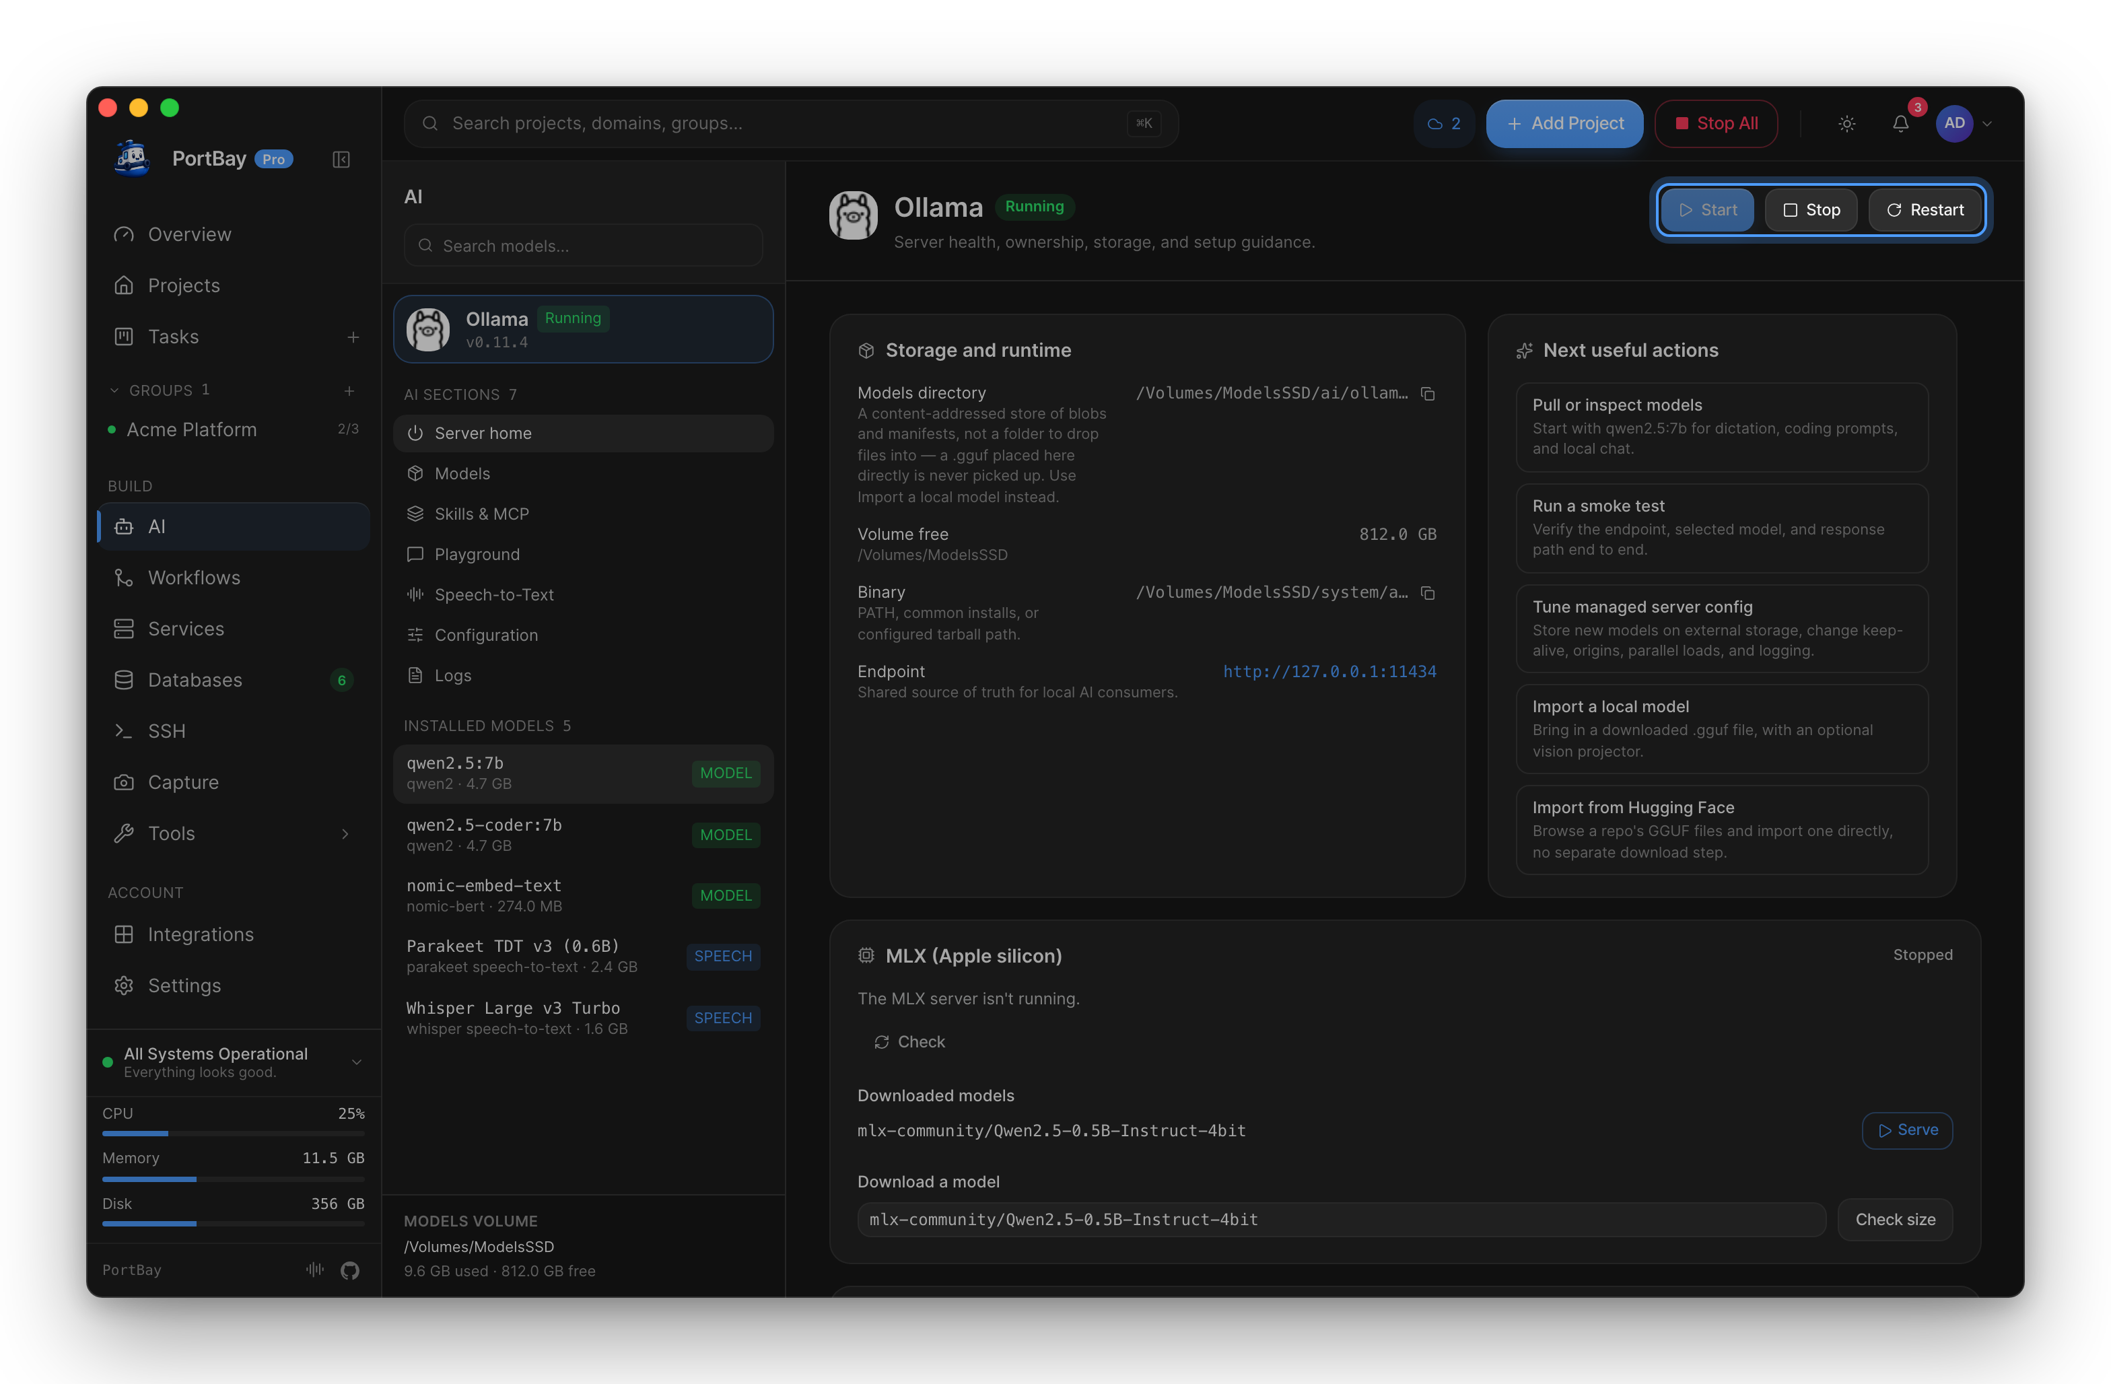Toggle light/dark theme sun icon
The image size is (2111, 1384).
tap(1846, 123)
